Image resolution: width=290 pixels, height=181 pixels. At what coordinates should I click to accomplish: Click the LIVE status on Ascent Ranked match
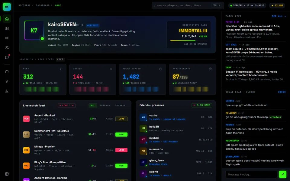click(121, 119)
